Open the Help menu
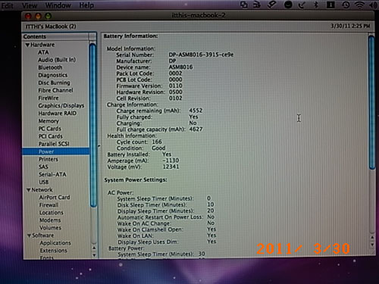This screenshot has height=284, width=379. tap(86, 5)
